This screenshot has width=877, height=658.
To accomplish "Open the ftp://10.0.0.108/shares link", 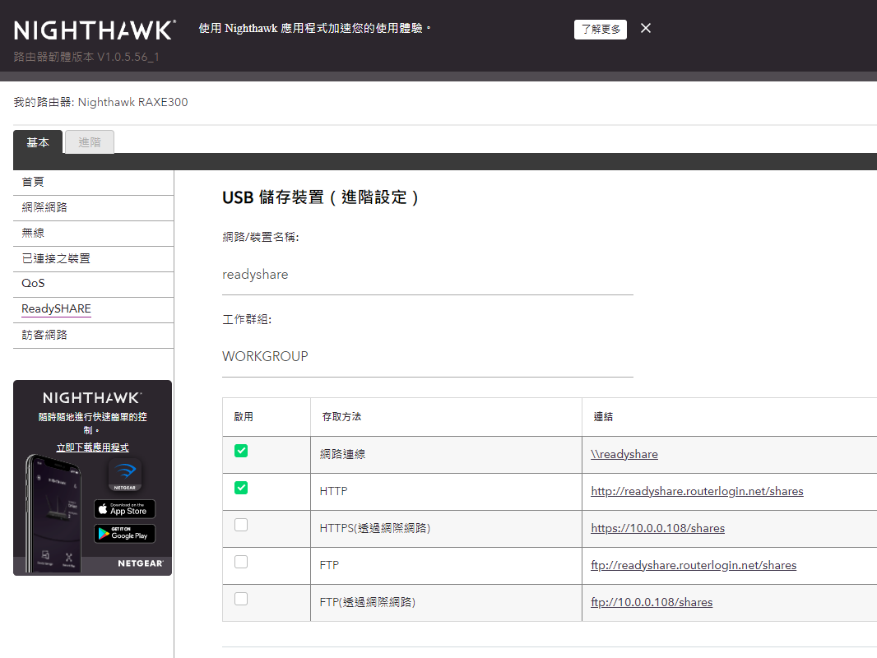I will [652, 602].
